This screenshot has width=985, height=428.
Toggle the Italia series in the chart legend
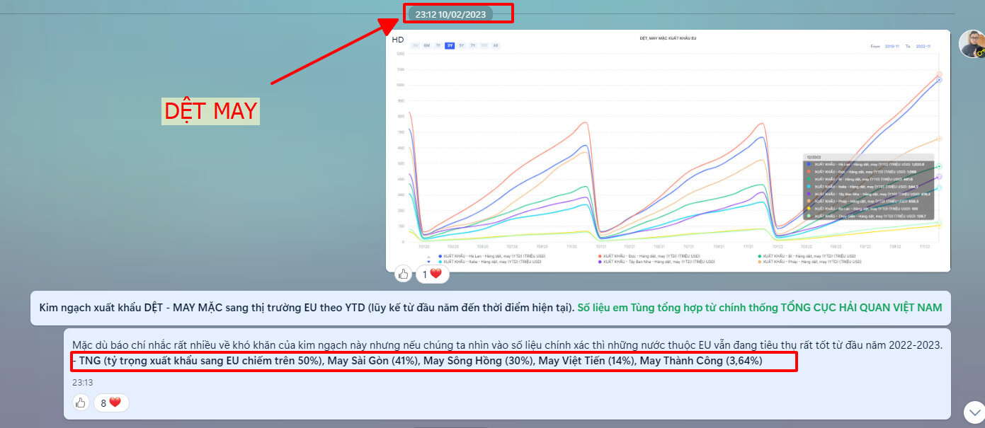click(x=490, y=262)
